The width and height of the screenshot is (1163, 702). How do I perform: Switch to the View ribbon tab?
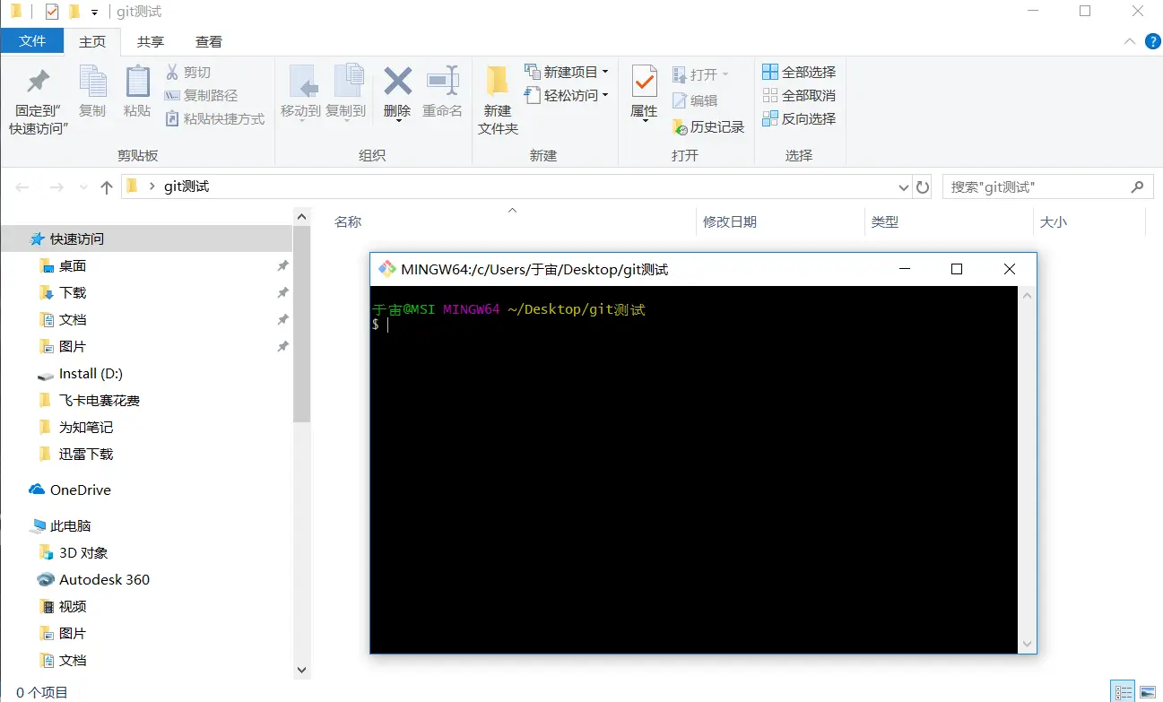click(x=209, y=41)
